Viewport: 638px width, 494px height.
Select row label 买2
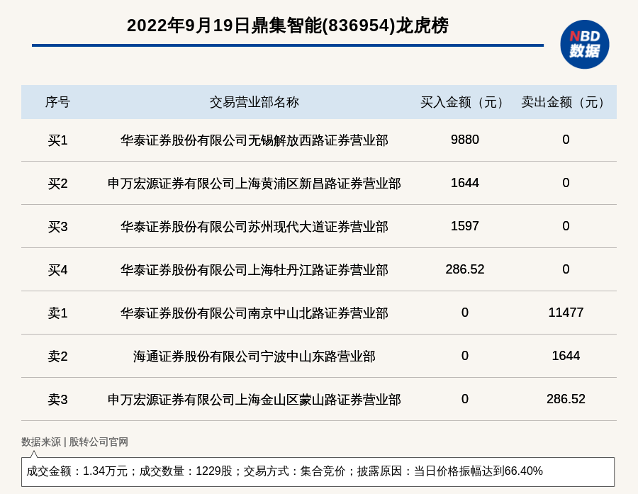[x=57, y=184]
